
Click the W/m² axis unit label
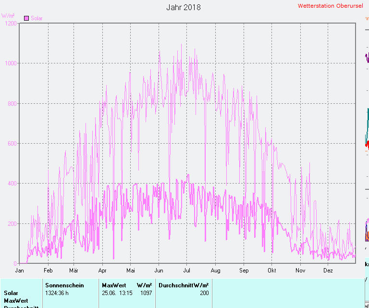(x=8, y=15)
